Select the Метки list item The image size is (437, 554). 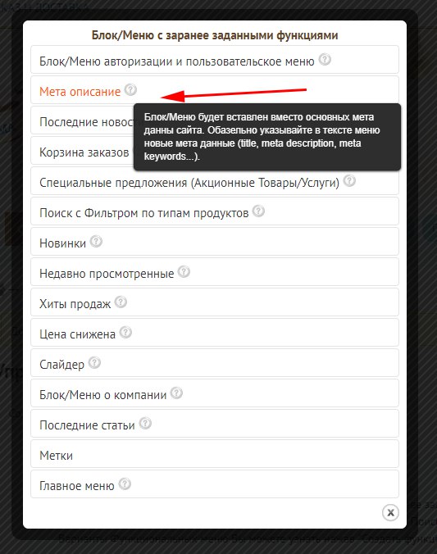pos(215,454)
